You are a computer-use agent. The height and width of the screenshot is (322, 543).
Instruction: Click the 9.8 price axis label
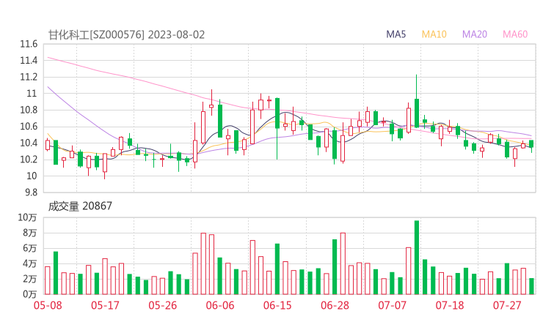click(31, 192)
